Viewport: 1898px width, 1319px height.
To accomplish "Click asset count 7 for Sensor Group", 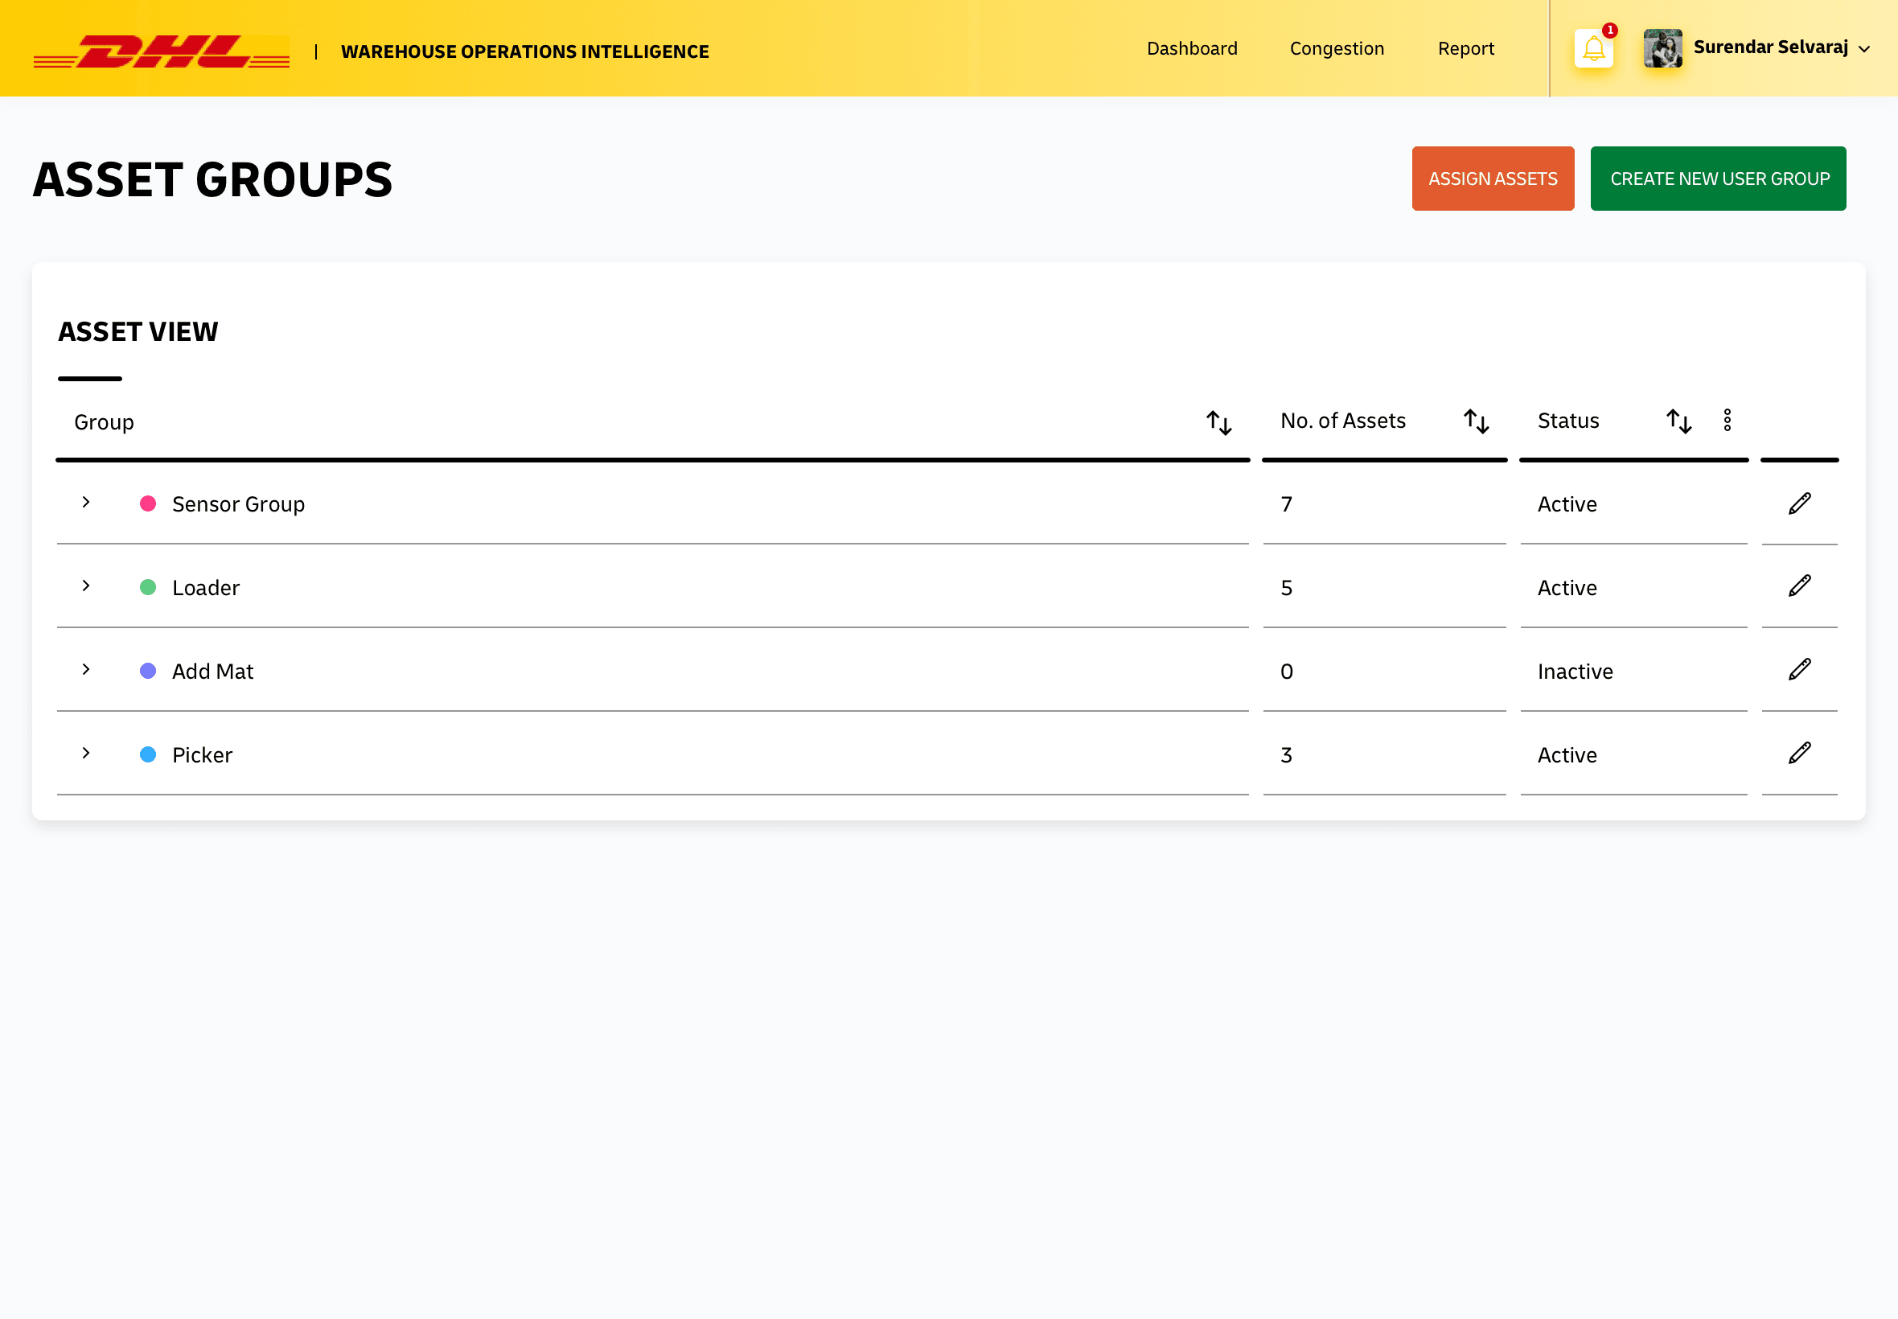I will pyautogui.click(x=1287, y=505).
